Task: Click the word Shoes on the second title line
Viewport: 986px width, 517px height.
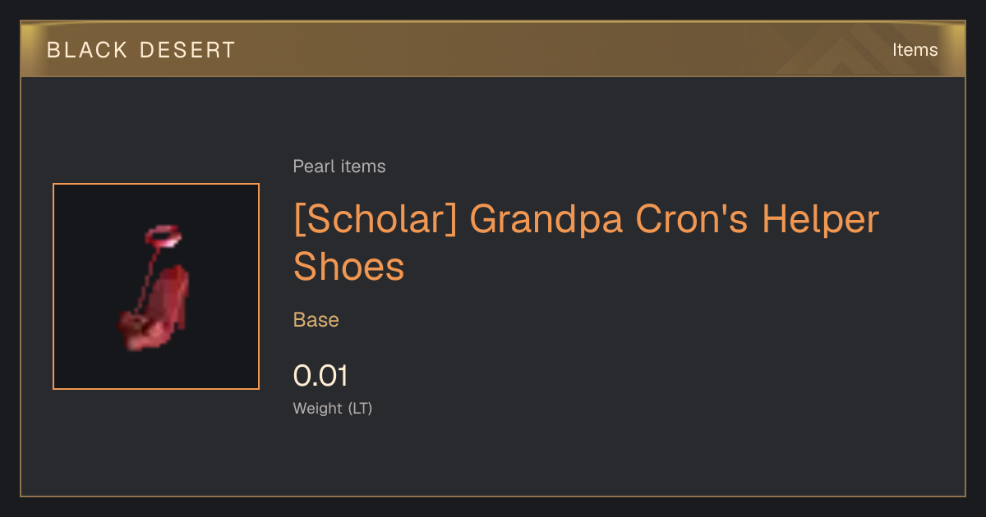Action: (349, 266)
